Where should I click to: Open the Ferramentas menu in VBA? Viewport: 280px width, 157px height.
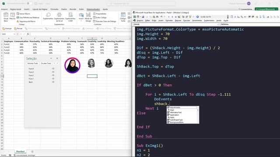click(197, 20)
